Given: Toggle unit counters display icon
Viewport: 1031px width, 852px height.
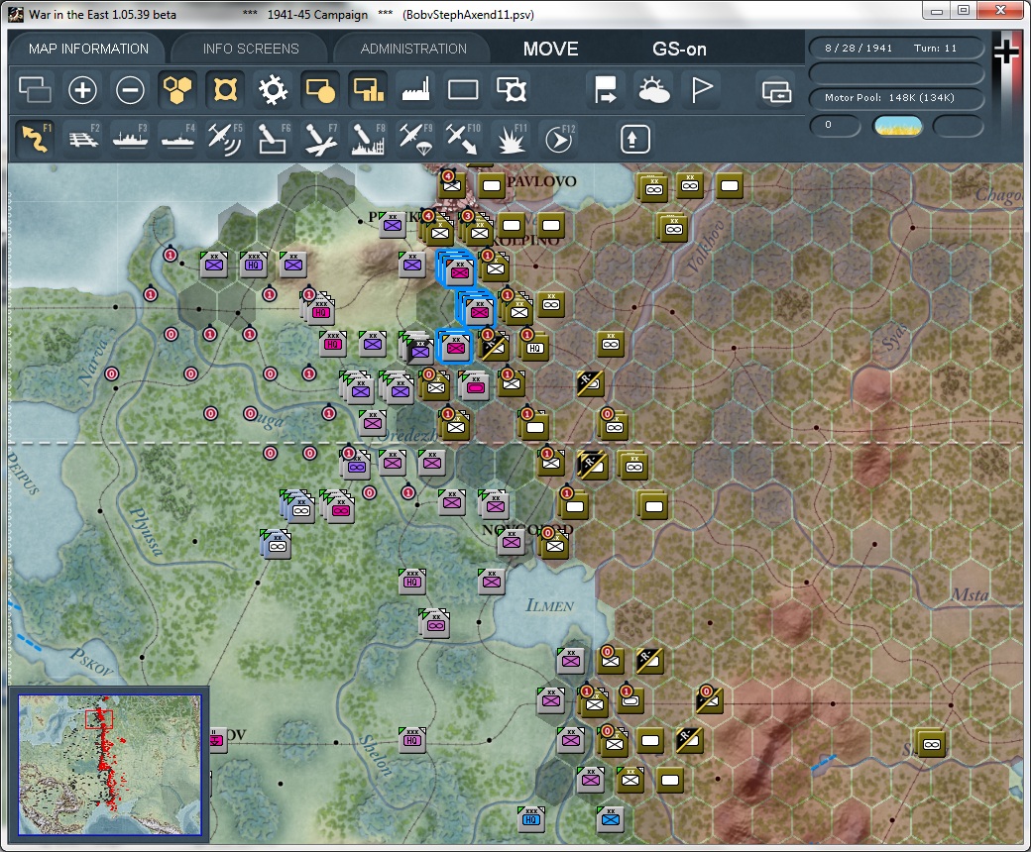Looking at the screenshot, I should pyautogui.click(x=35, y=89).
